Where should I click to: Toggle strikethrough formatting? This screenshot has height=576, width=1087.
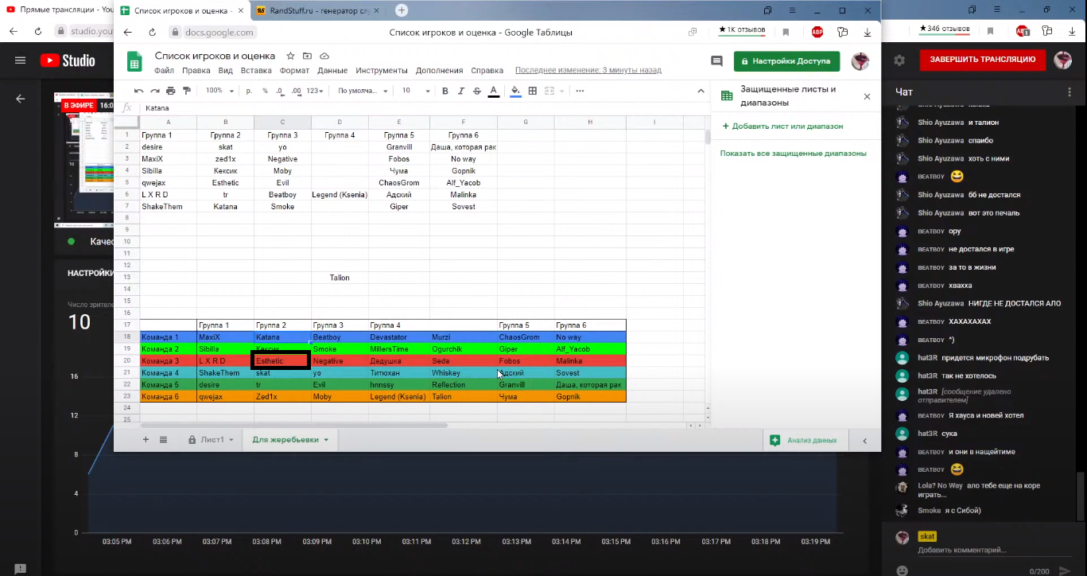click(x=477, y=91)
